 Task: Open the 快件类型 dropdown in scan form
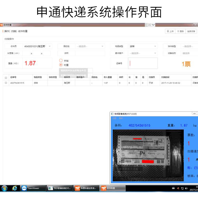[x=190, y=46]
